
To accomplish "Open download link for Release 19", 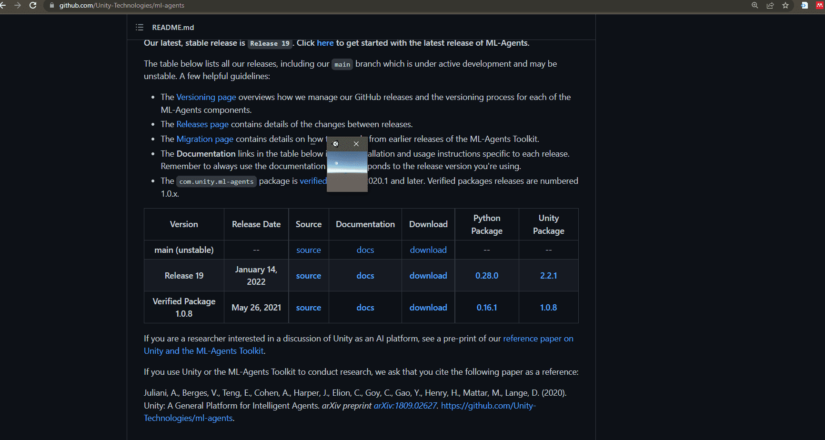I will (428, 276).
